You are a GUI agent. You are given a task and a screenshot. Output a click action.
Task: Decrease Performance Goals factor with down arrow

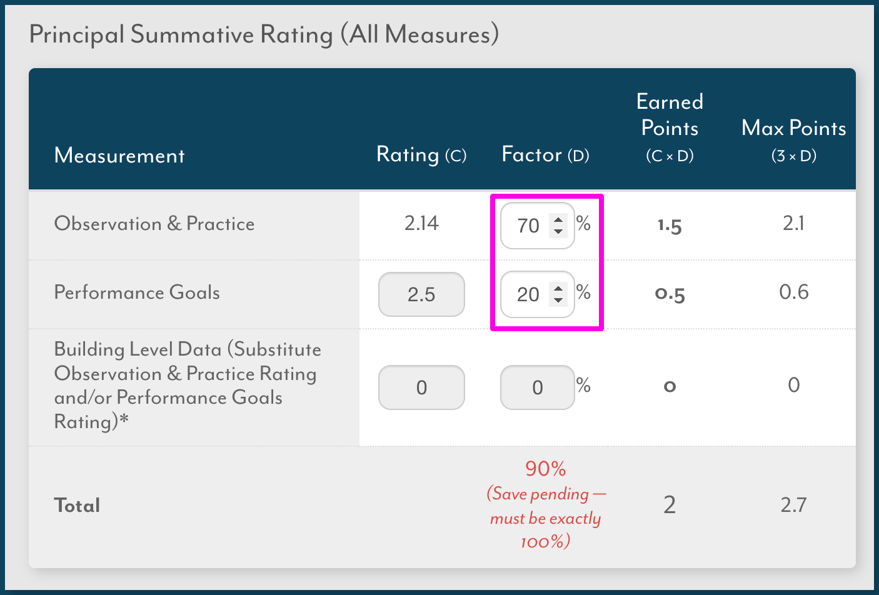pyautogui.click(x=558, y=300)
